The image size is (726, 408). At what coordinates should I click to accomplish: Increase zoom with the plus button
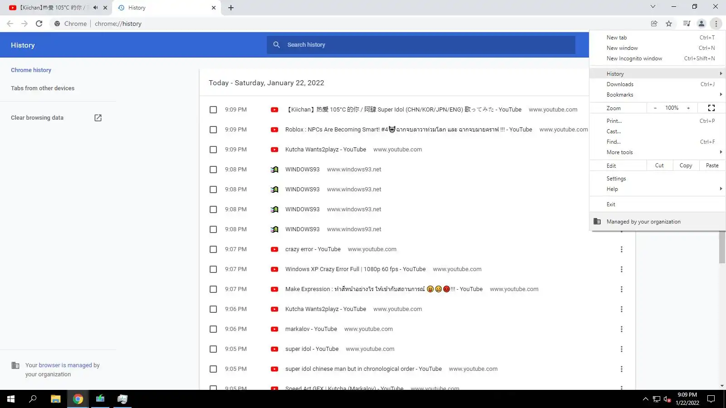click(688, 108)
